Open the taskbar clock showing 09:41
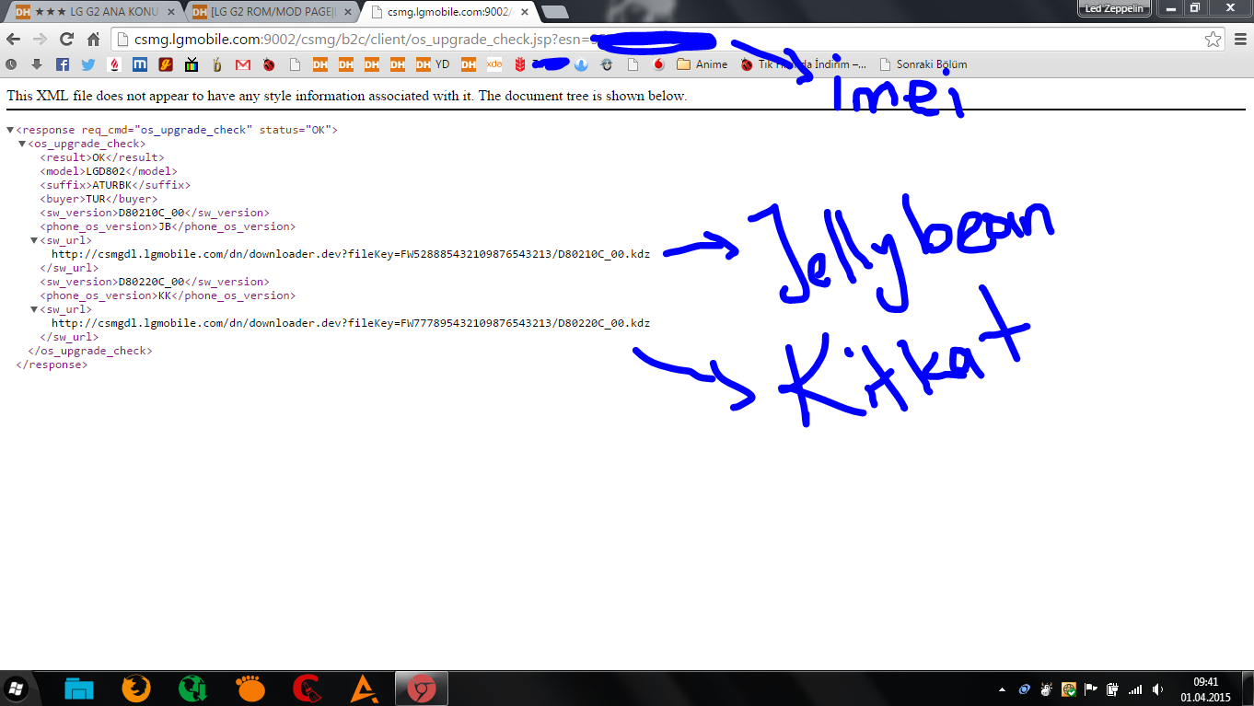The width and height of the screenshot is (1254, 706). pyautogui.click(x=1206, y=689)
